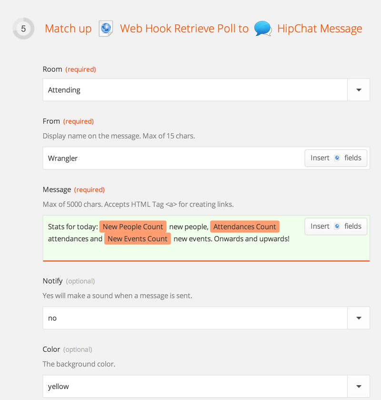Select the New People Count field tag
The image size is (381, 400).
click(x=133, y=227)
